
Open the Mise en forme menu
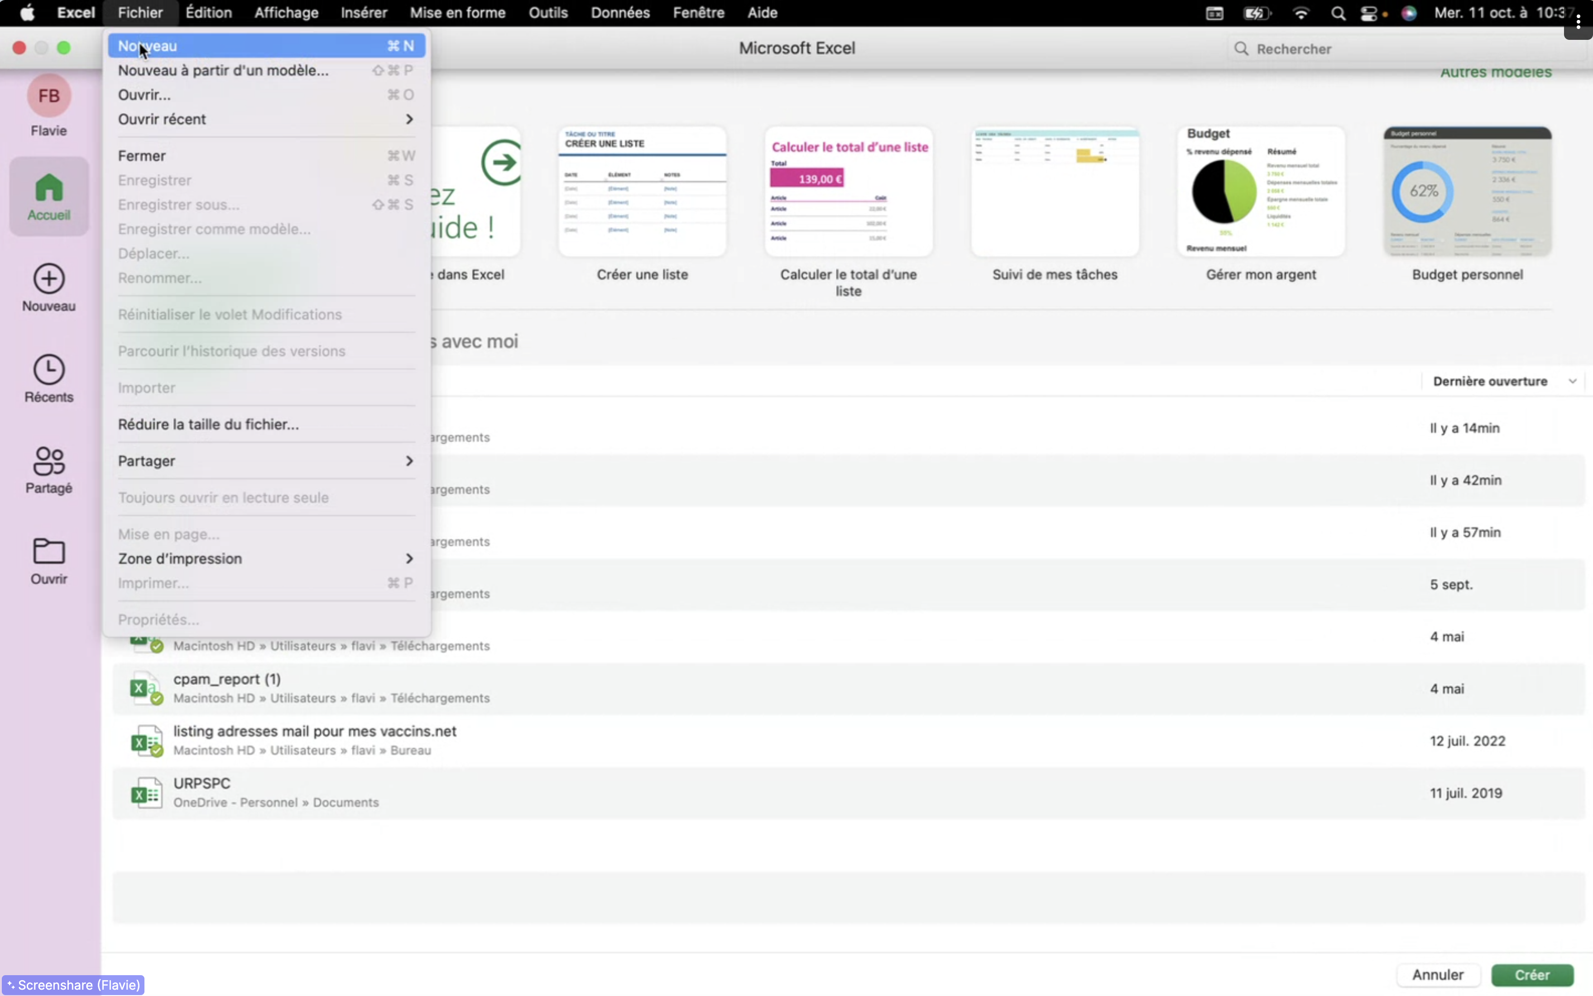click(x=457, y=13)
